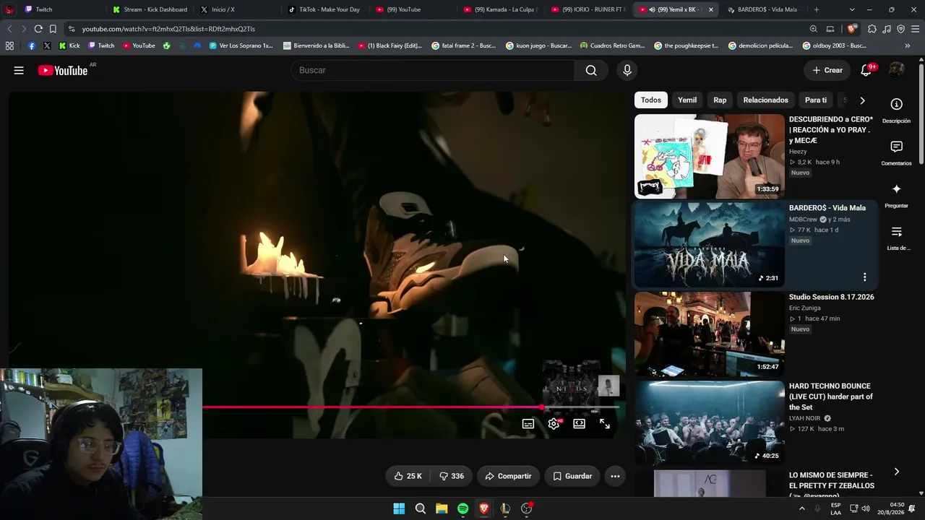Reload the page in the browser
Viewport: 925px width, 520px height.
click(38, 29)
